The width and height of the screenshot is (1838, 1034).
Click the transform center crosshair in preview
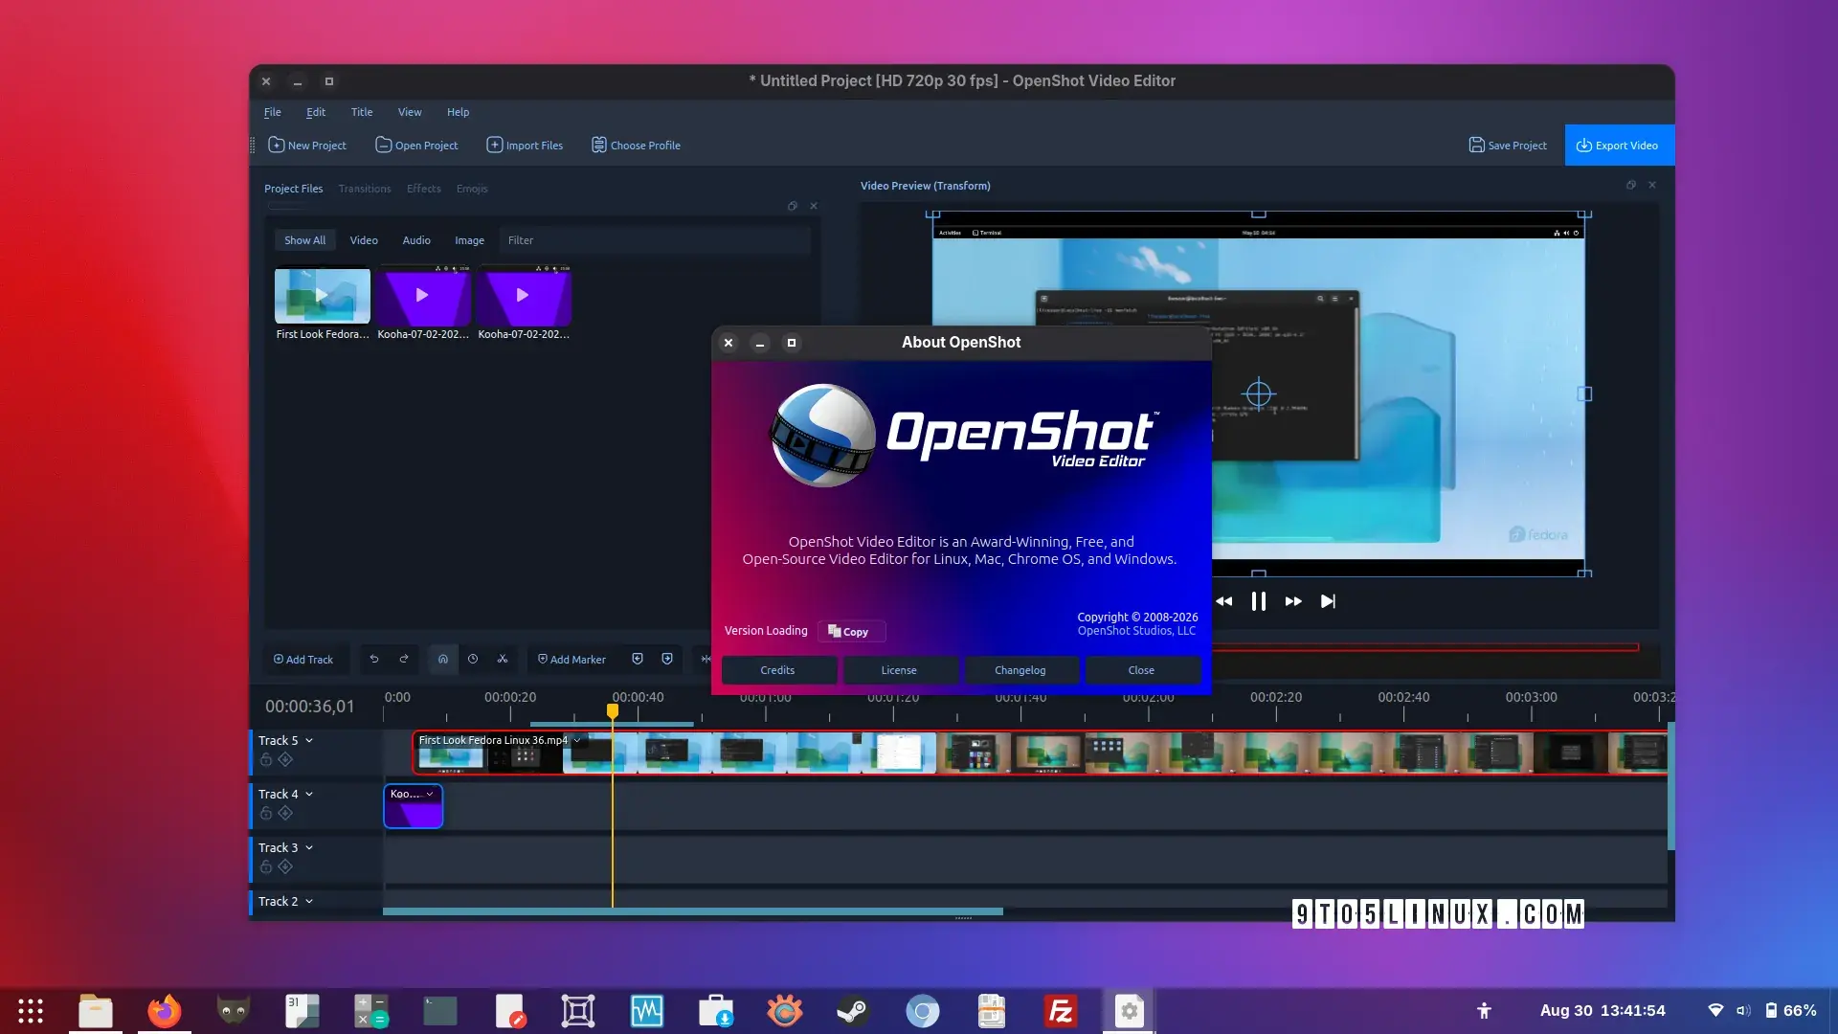click(x=1259, y=393)
